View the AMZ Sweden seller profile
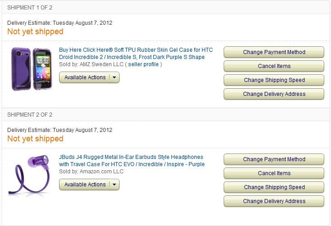Image resolution: width=331 pixels, height=226 pixels. [143, 64]
